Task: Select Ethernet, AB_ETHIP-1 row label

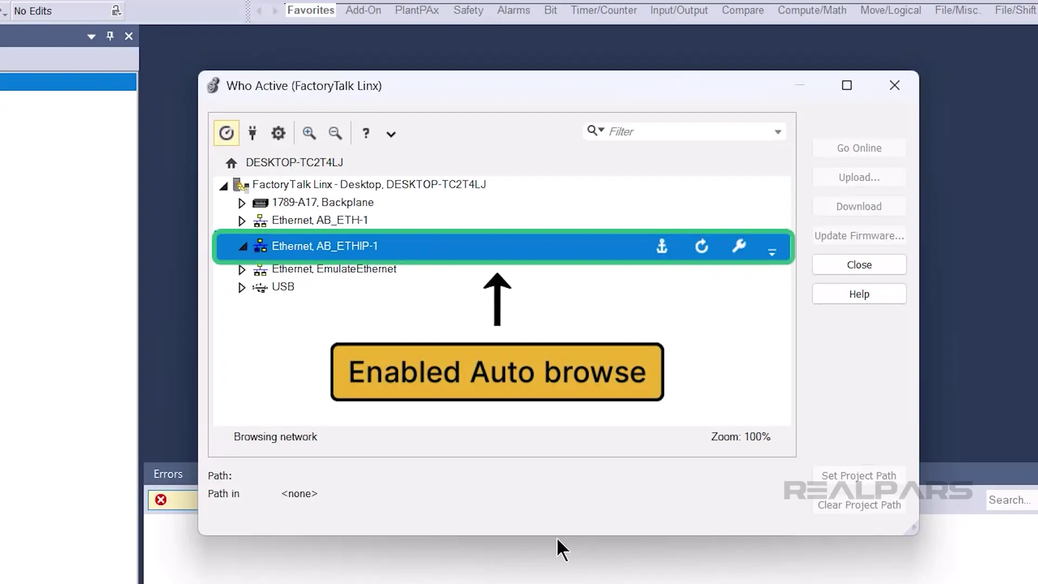Action: (324, 246)
